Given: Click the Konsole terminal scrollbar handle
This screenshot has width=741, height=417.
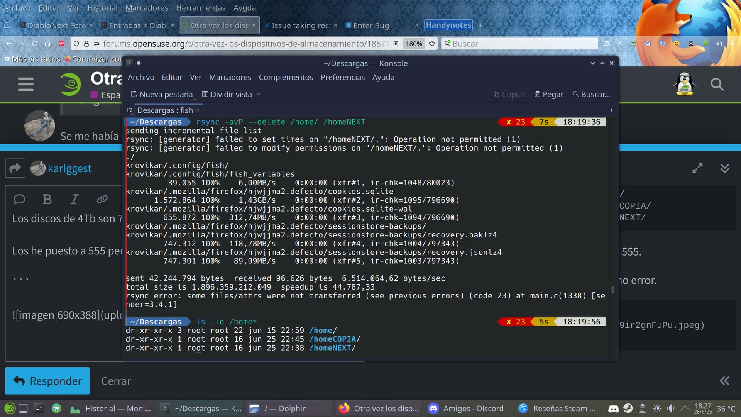Looking at the screenshot, I should [x=613, y=290].
